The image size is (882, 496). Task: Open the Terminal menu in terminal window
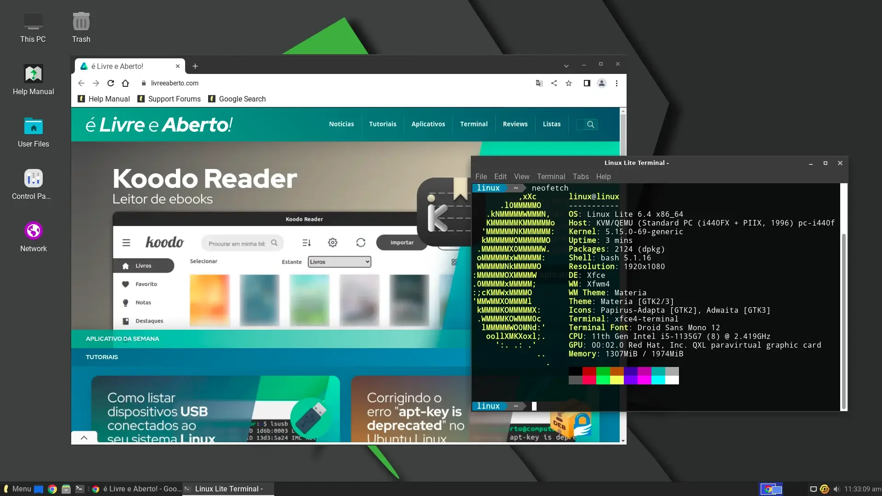pos(551,176)
